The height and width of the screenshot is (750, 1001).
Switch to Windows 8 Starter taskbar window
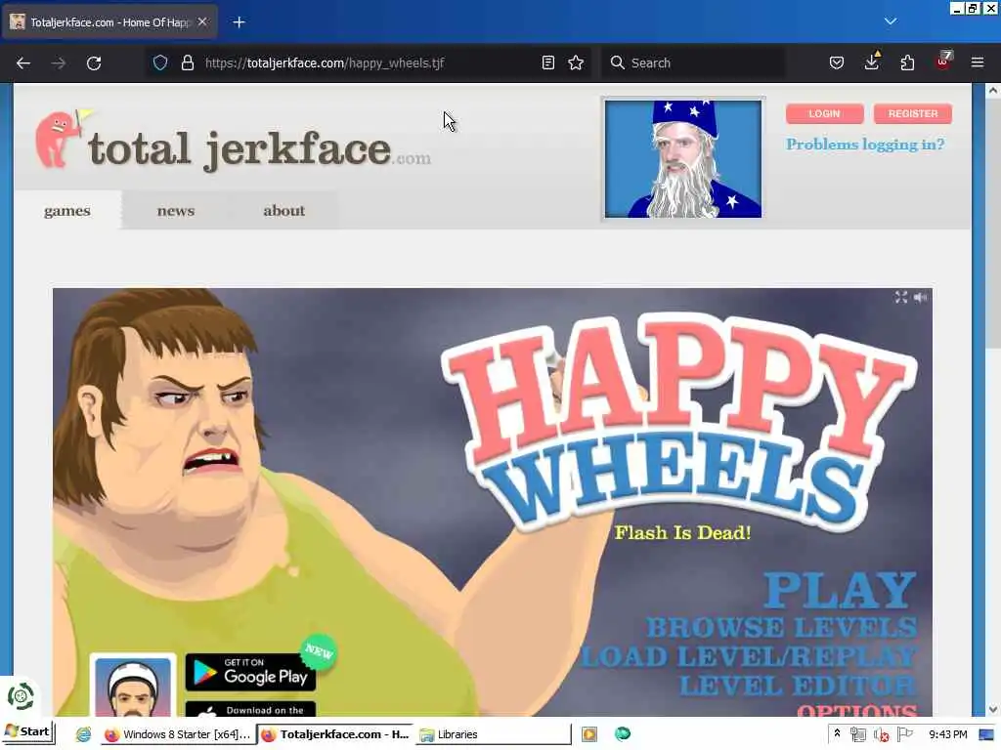click(x=178, y=734)
